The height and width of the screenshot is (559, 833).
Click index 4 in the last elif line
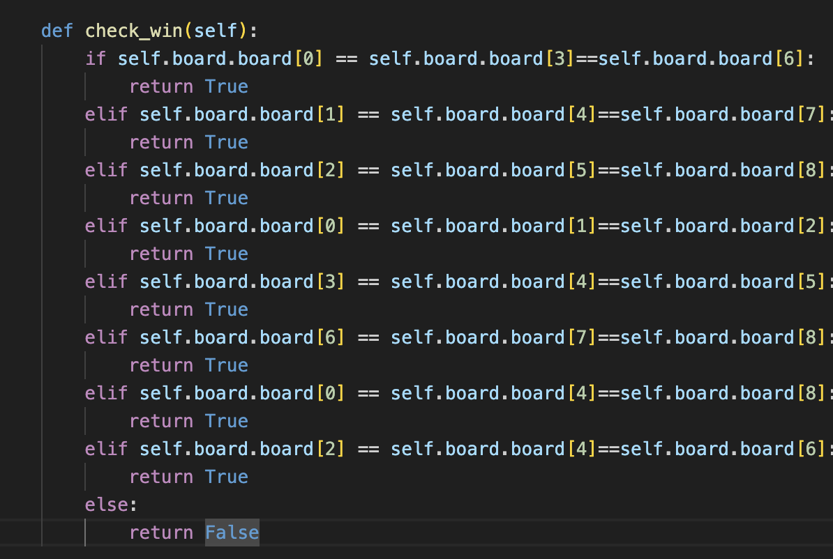click(x=581, y=449)
